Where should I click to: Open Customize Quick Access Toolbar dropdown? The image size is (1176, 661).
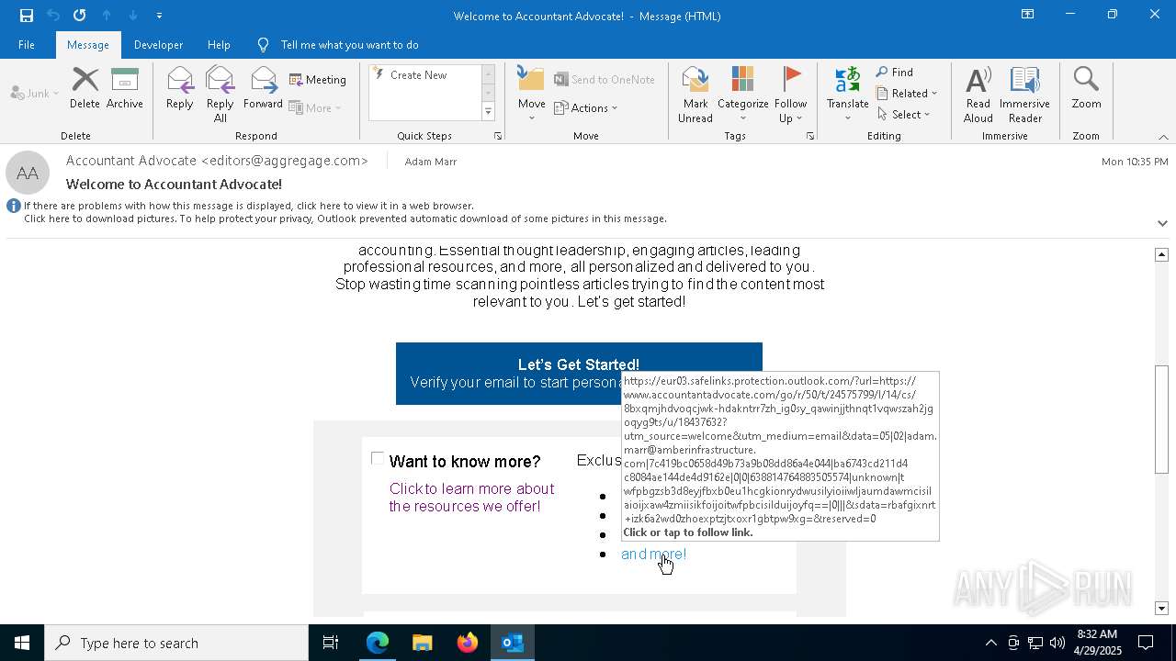coord(159,16)
